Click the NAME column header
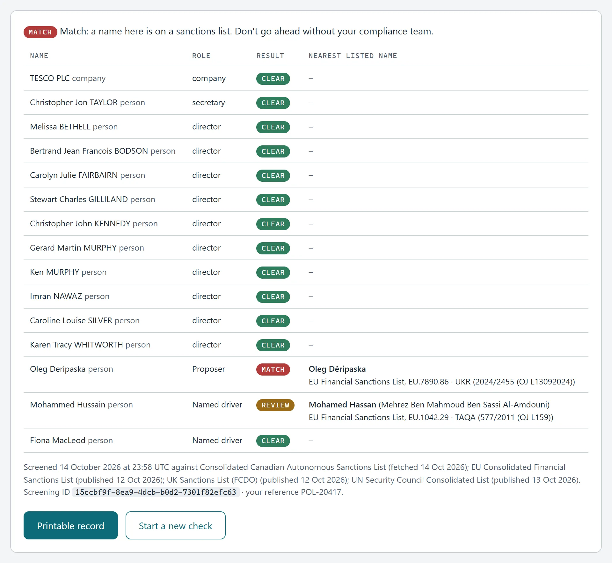Screen dimensions: 612x563 (x=39, y=56)
